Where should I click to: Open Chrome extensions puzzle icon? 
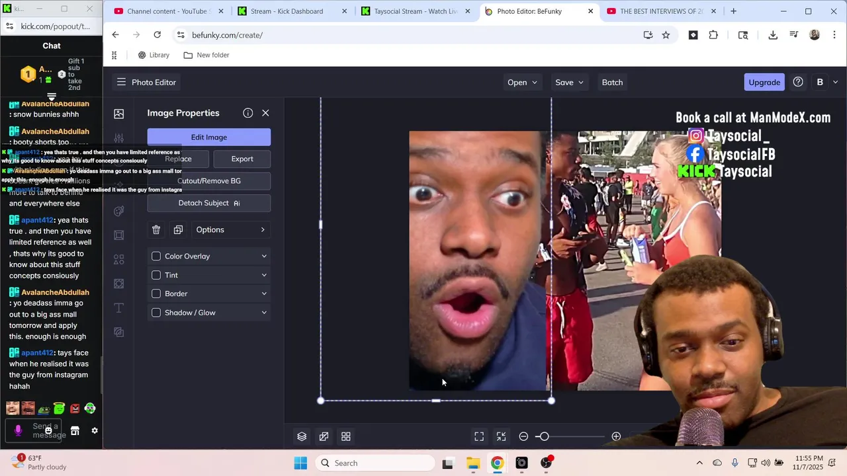pos(713,35)
